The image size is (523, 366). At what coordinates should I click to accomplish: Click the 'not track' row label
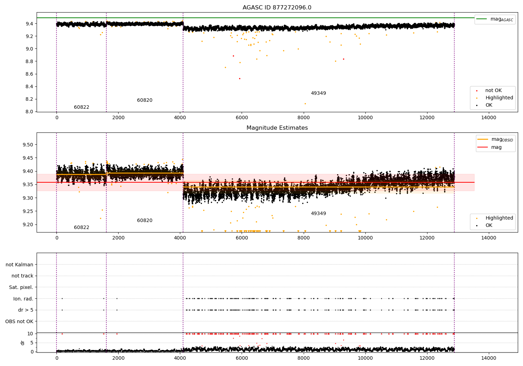coord(22,276)
